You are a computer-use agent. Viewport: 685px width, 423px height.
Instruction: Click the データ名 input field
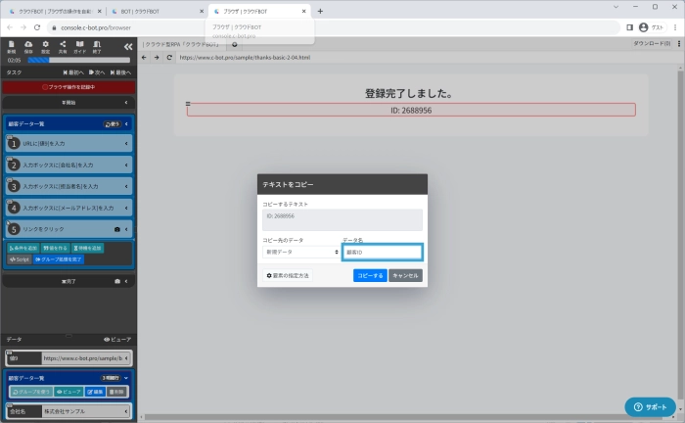pos(382,252)
